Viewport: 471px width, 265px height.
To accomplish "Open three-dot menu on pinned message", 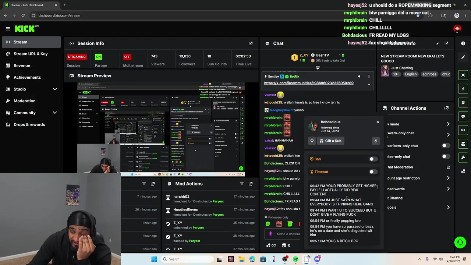I will click(x=369, y=77).
